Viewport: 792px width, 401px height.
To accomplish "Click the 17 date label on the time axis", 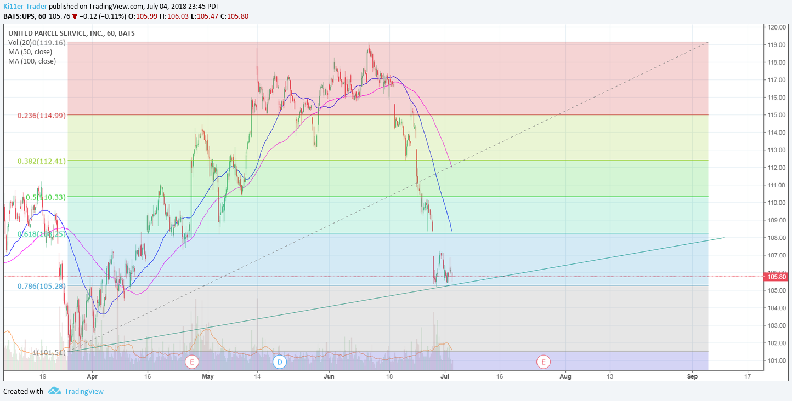I will coord(748,376).
